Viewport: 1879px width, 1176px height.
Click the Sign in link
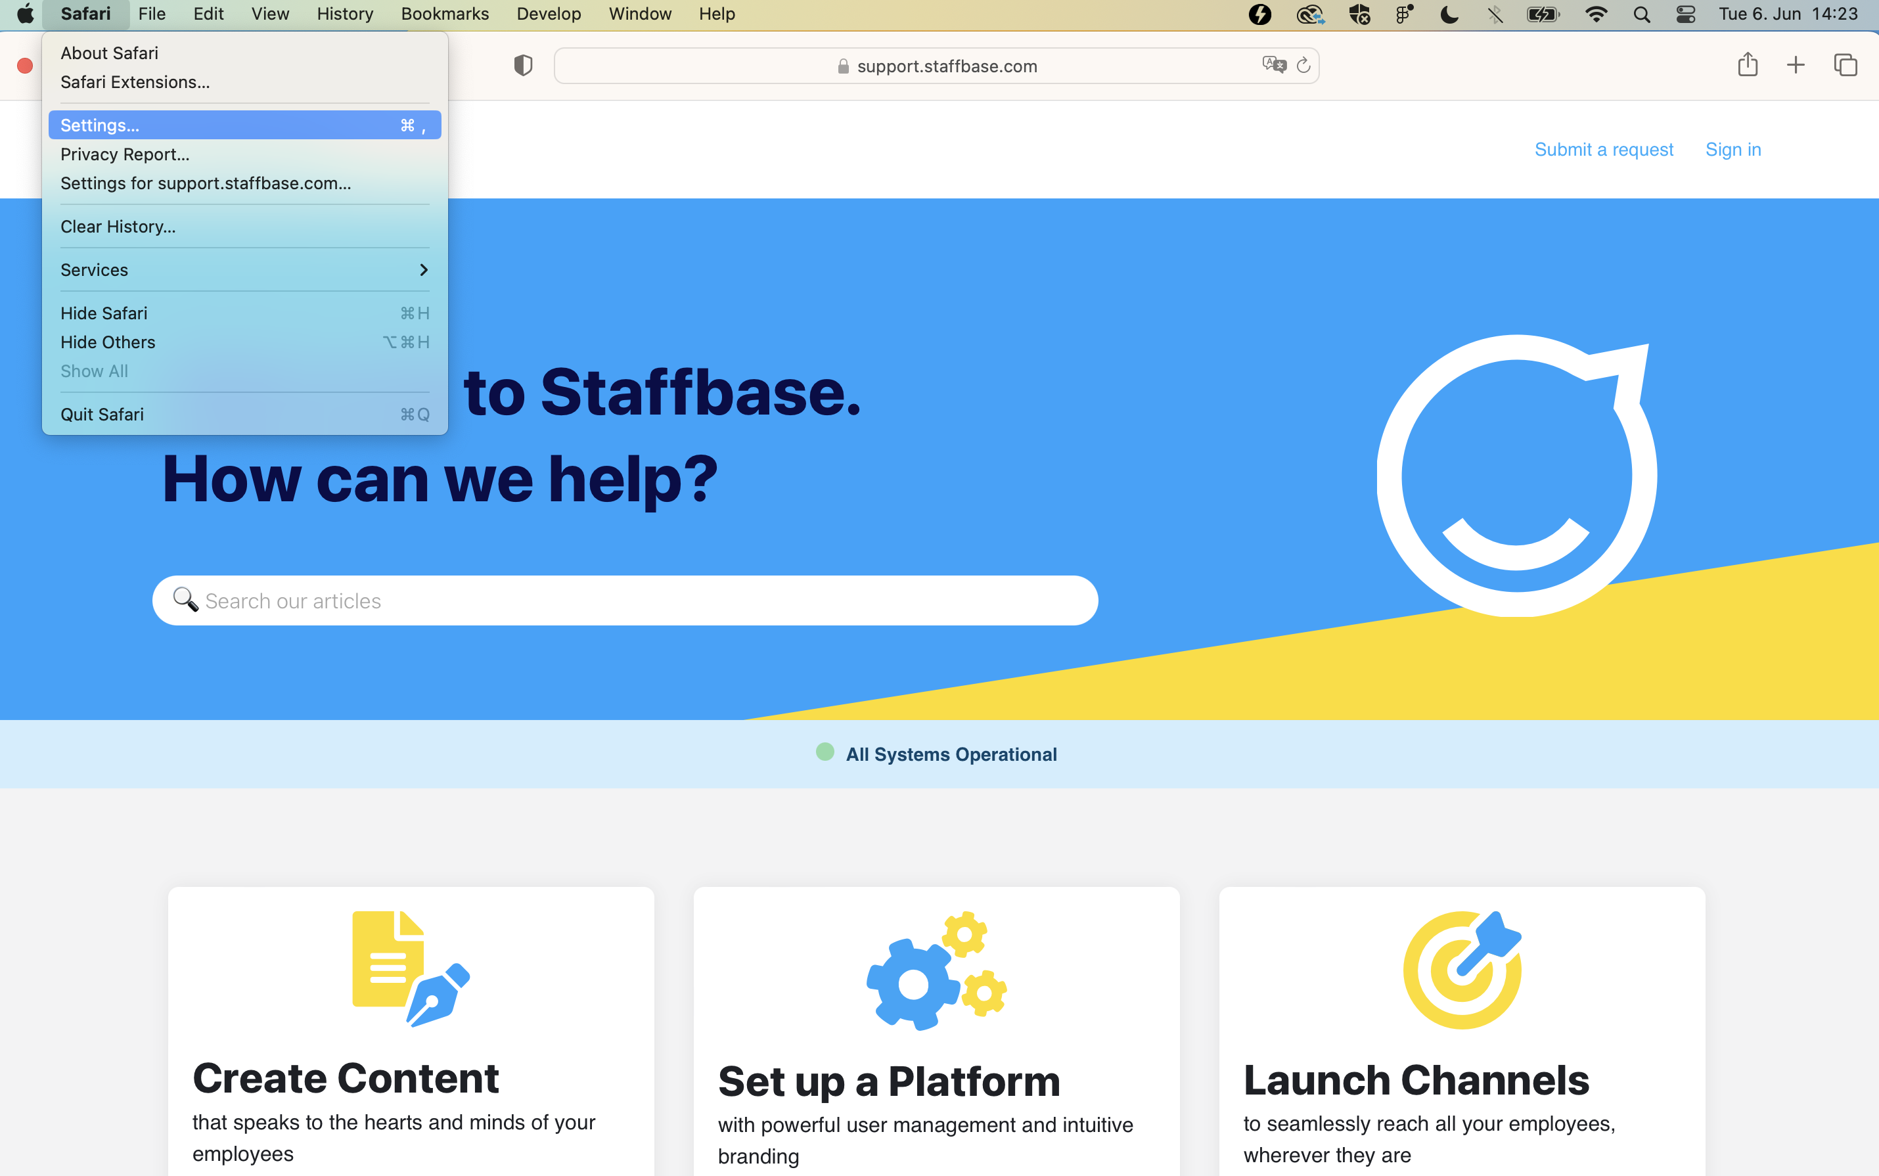1732,149
